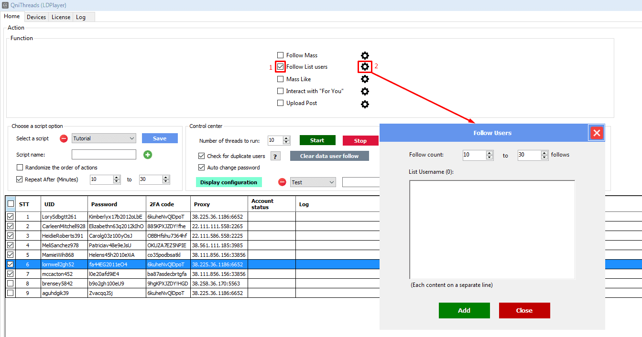
Task: Uncheck Auto change password
Action: click(x=201, y=168)
